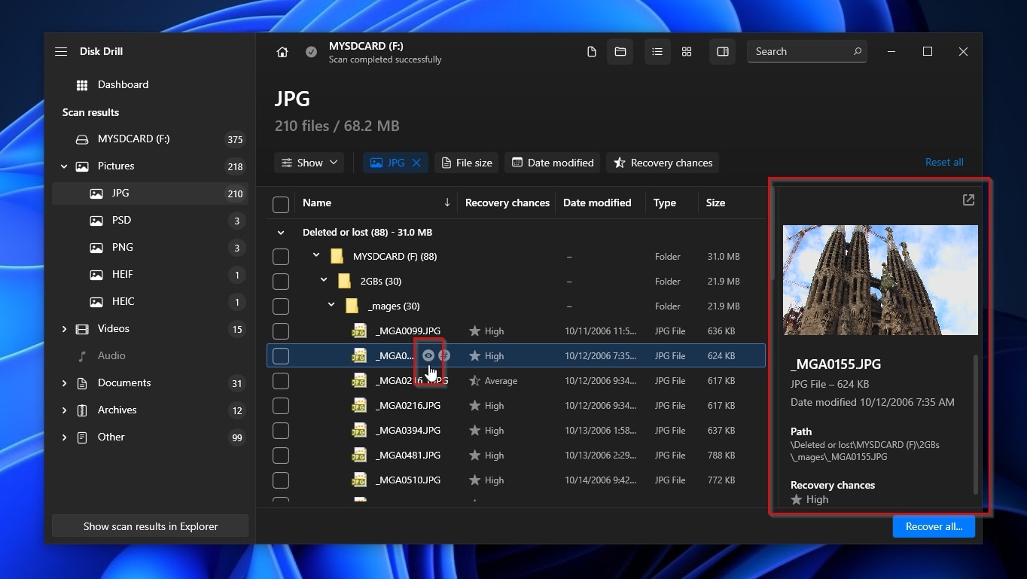The image size is (1027, 579).
Task: Expand the Other category chevron
Action: (64, 437)
